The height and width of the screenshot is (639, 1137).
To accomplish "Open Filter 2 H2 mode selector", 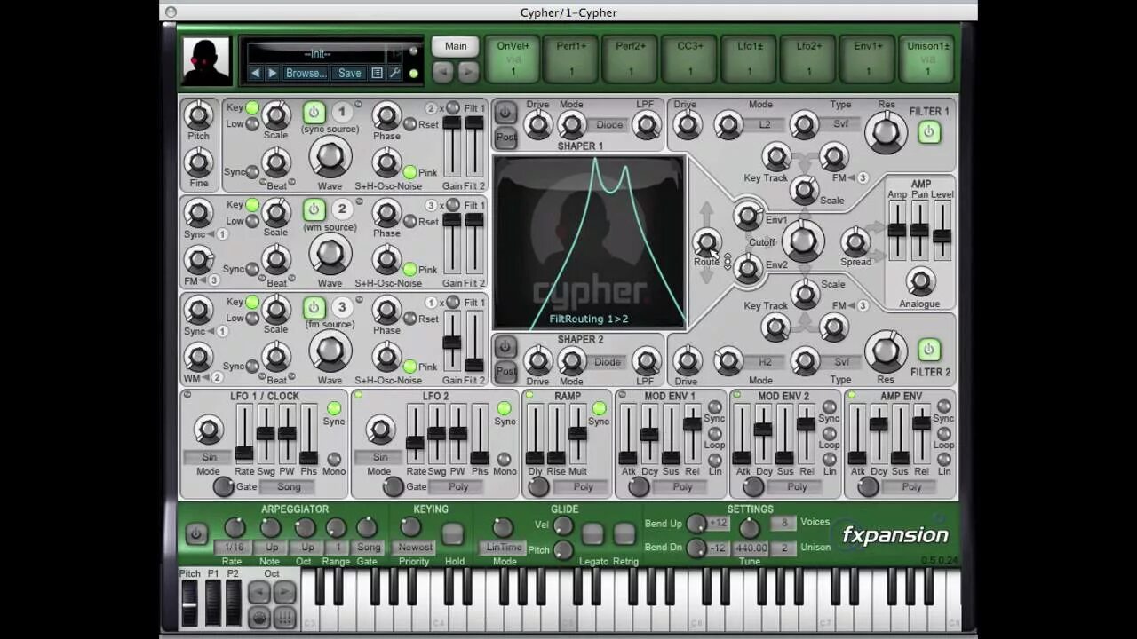I will 765,362.
